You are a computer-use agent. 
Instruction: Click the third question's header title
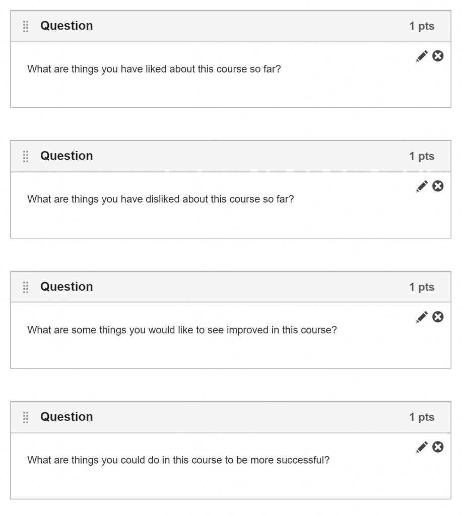[67, 286]
